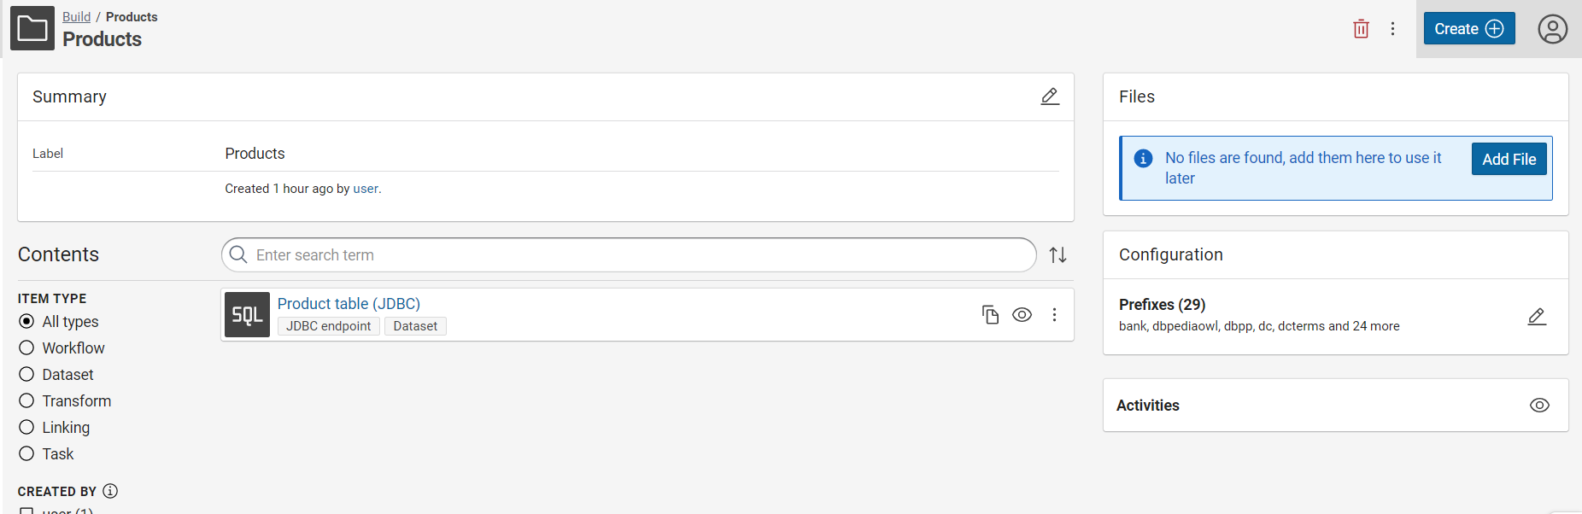The image size is (1582, 514).
Task: Select the Dataset item type
Action: [27, 375]
